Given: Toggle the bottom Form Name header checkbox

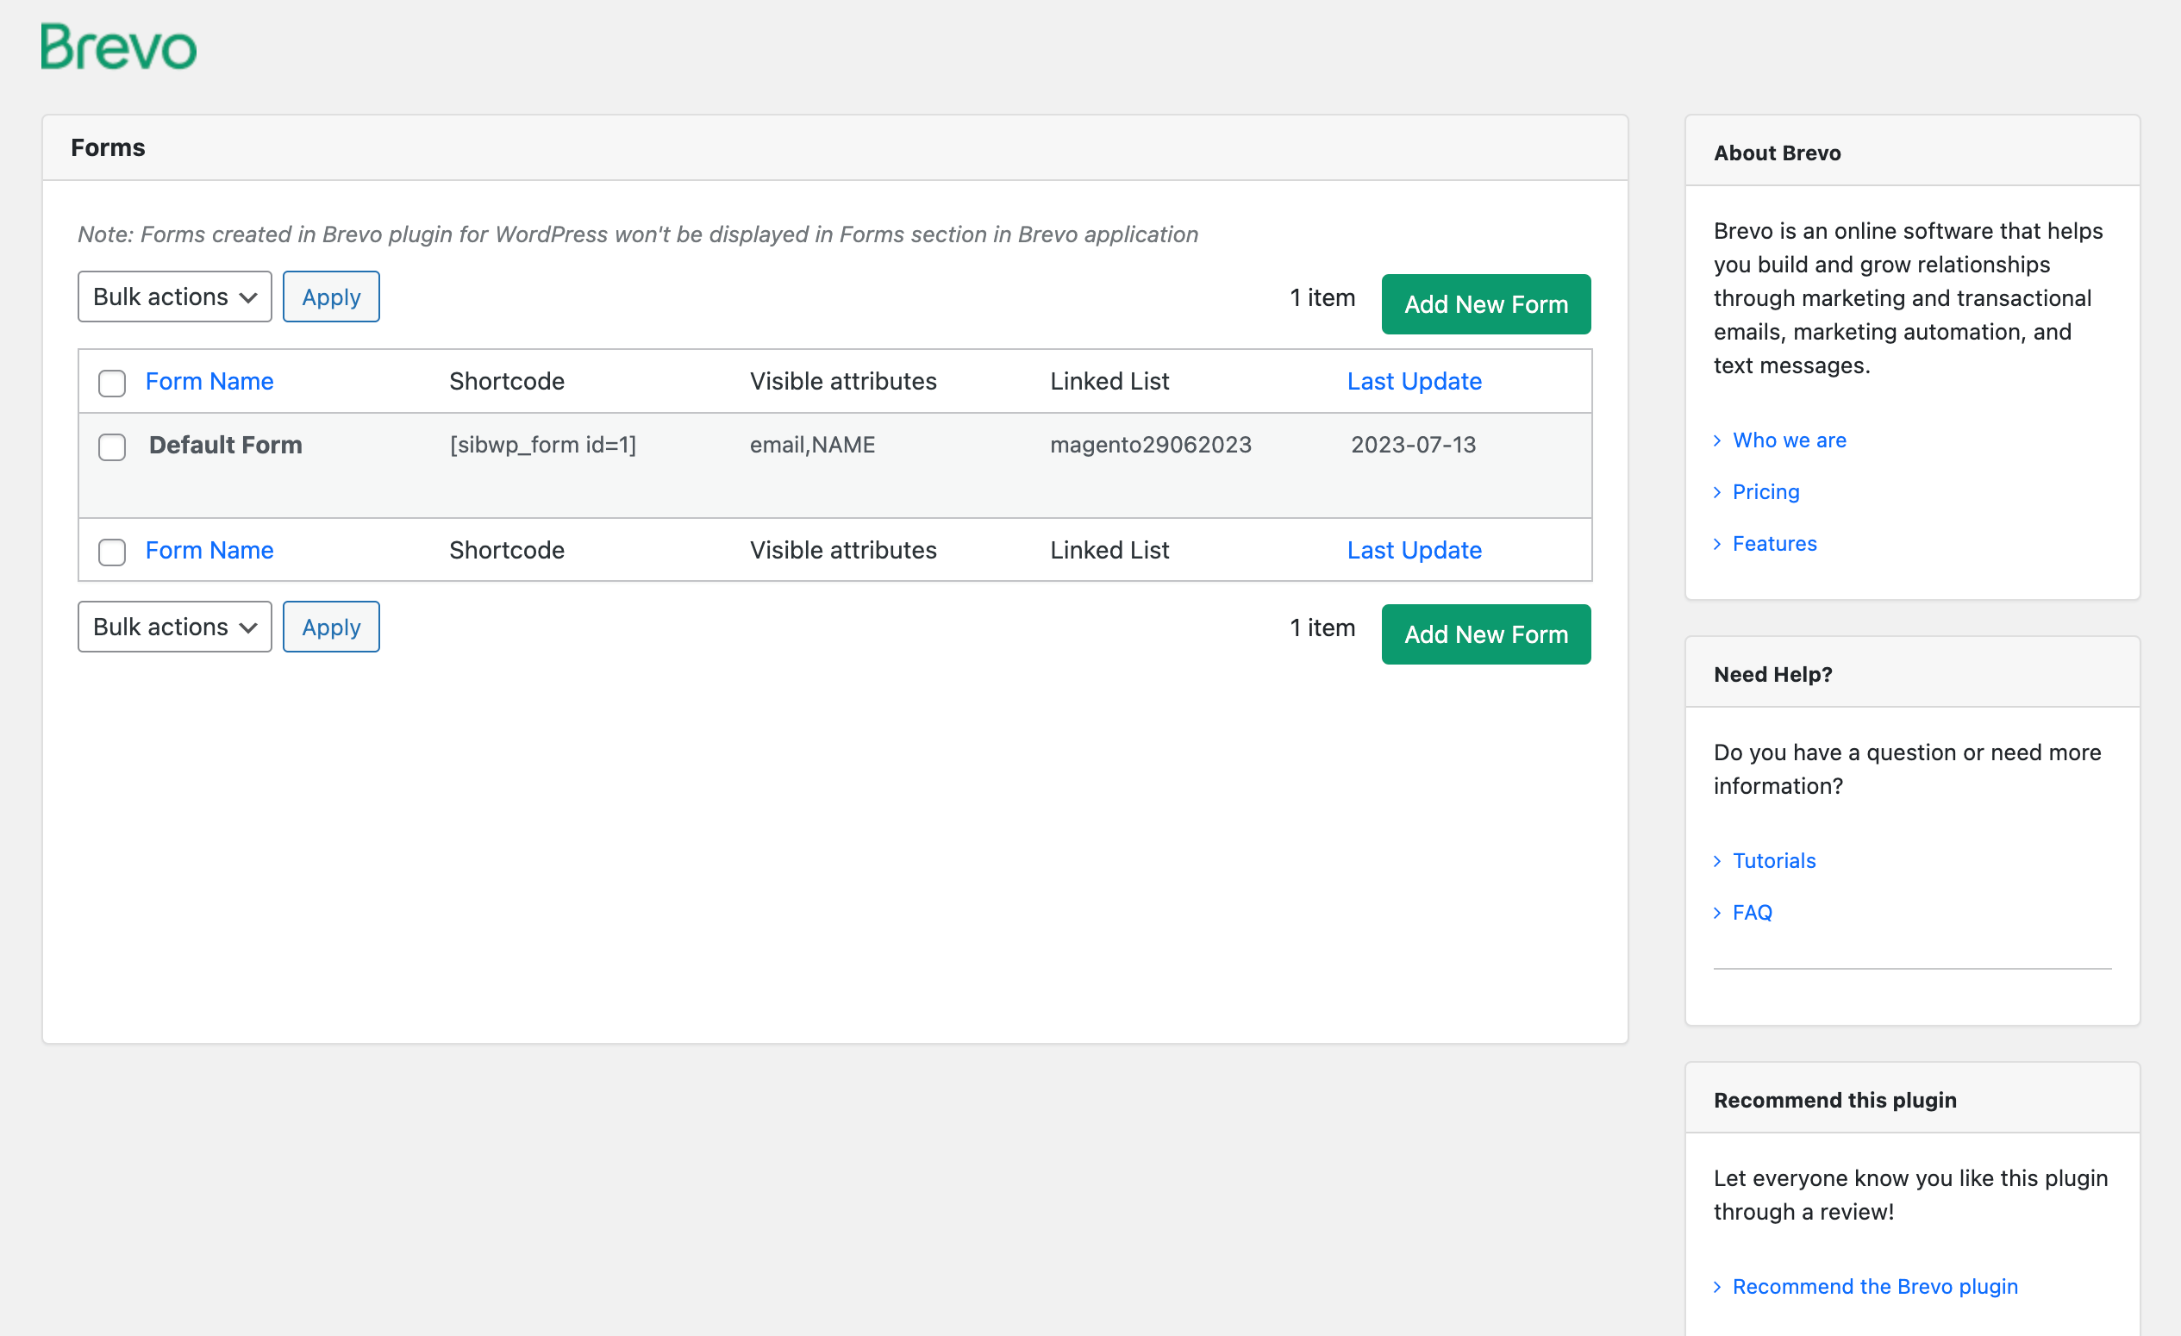Looking at the screenshot, I should (x=110, y=550).
